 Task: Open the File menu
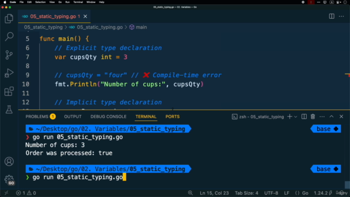pyautogui.click(x=21, y=2)
